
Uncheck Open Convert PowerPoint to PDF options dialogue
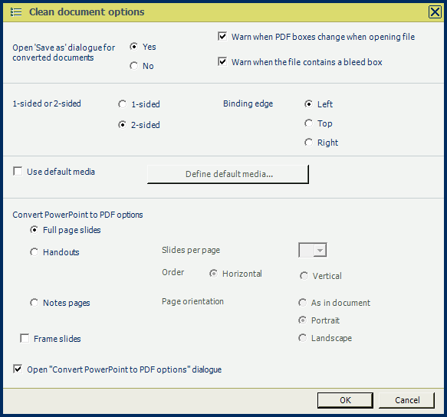(x=18, y=369)
